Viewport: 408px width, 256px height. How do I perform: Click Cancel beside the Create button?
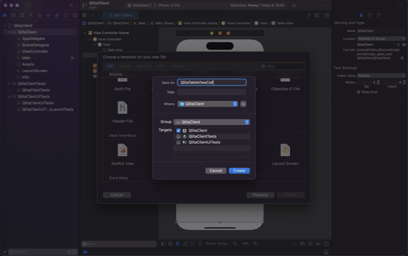coord(216,171)
